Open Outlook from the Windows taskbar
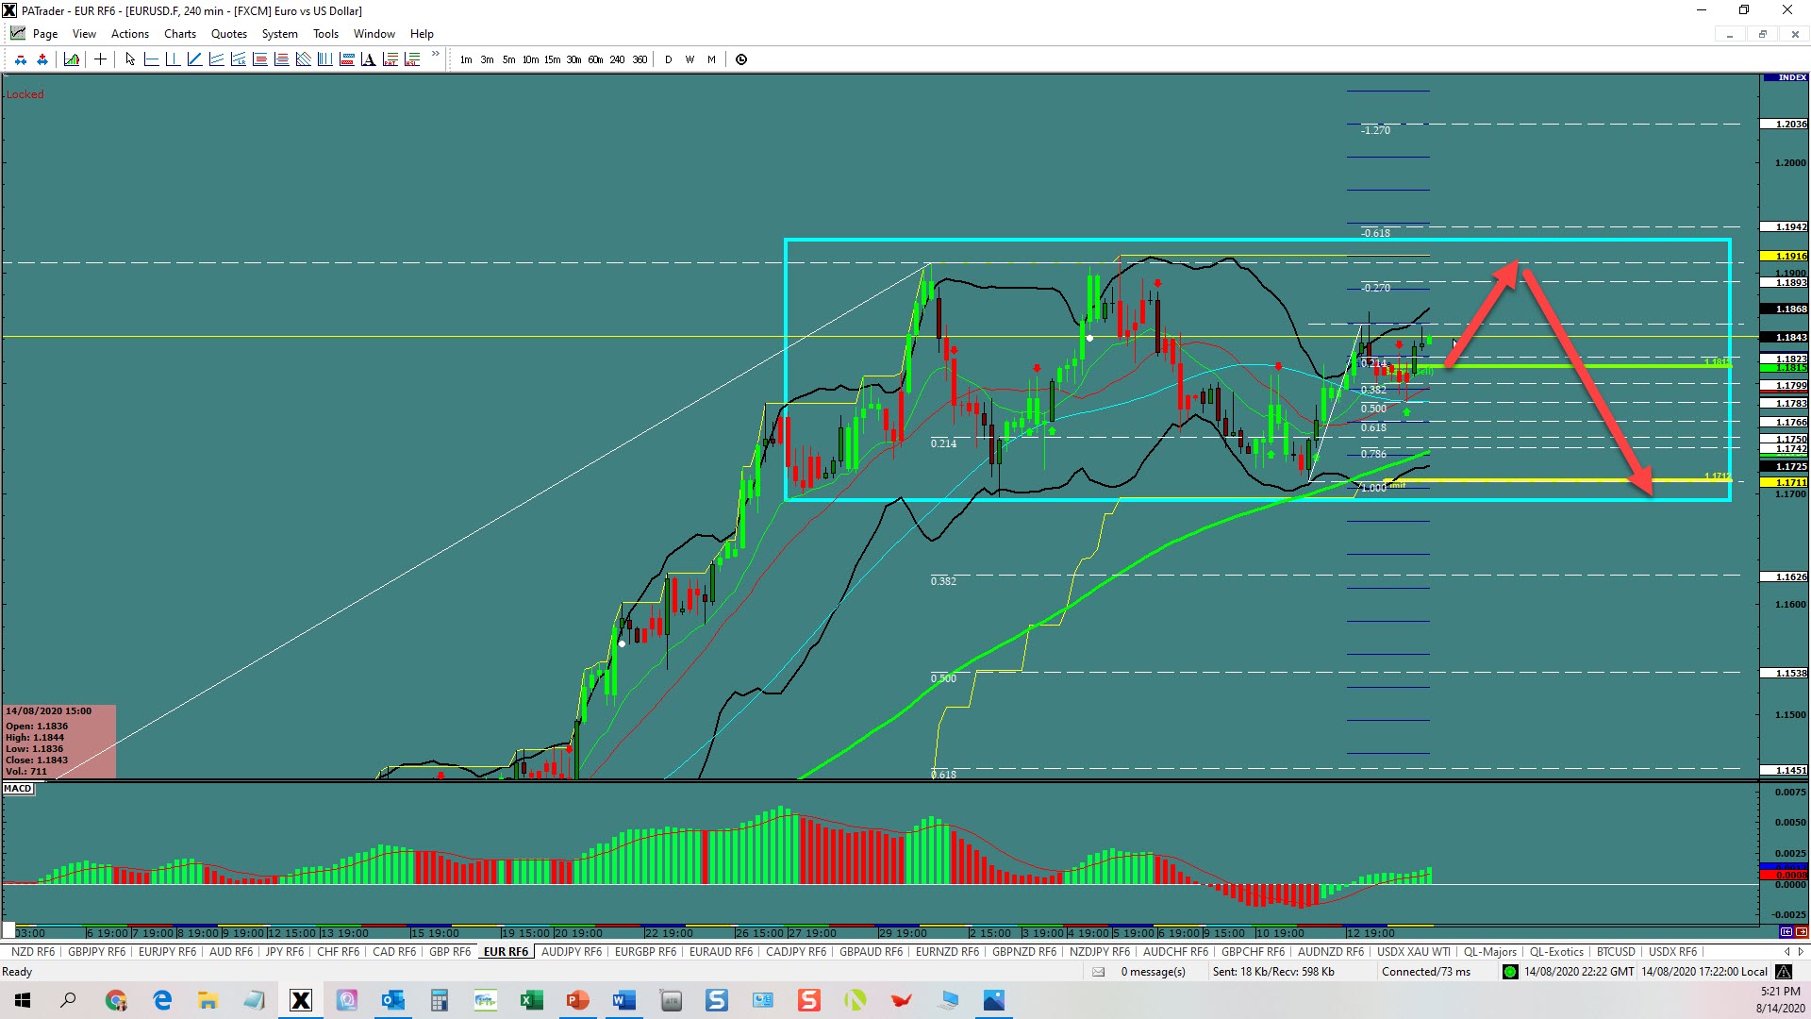Viewport: 1811px width, 1019px height. [393, 1000]
